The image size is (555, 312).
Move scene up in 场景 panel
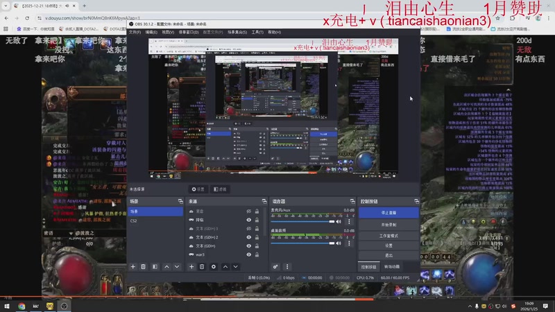(x=166, y=267)
